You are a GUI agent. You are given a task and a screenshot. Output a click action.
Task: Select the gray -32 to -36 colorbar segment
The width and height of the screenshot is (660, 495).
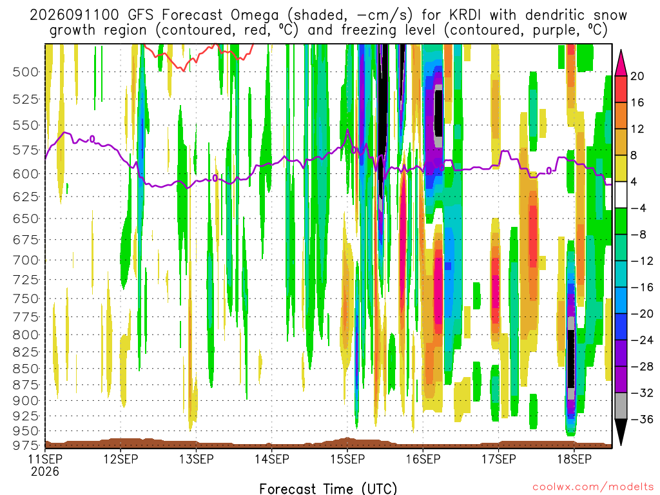(x=621, y=406)
